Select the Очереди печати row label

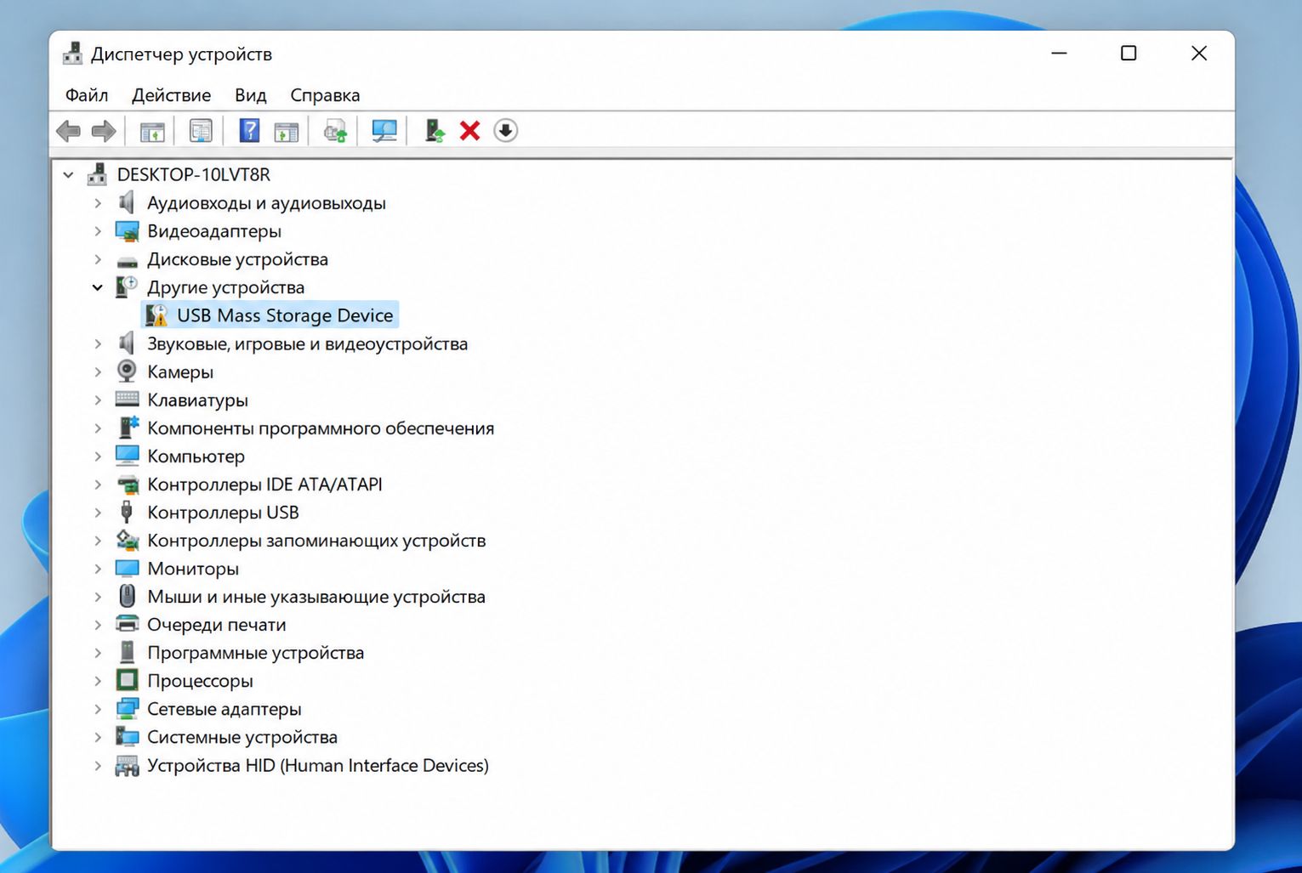tap(216, 625)
